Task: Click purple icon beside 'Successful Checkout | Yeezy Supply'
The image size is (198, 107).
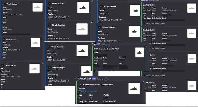Action: pos(80,85)
